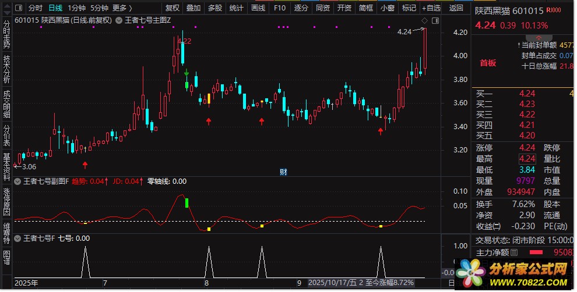The height and width of the screenshot is (292, 577).
Task: Open 基本资料 in left sidebar
Action: [6, 167]
